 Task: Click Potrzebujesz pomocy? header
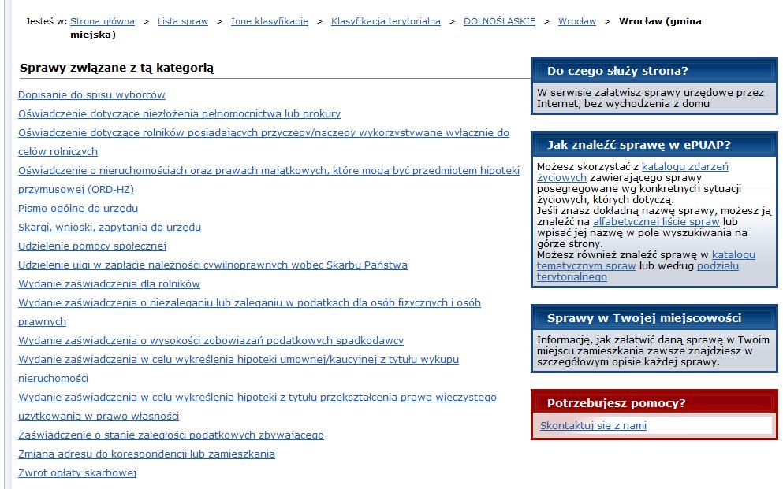(654, 403)
